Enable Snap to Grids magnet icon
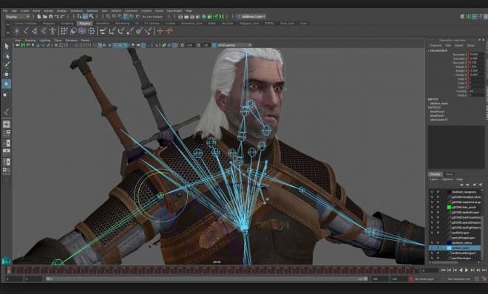 109,16
